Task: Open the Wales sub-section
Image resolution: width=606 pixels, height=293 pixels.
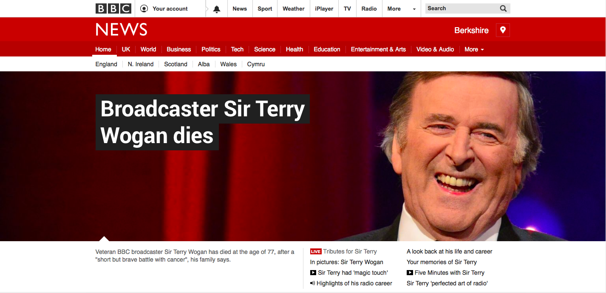Action: point(228,64)
